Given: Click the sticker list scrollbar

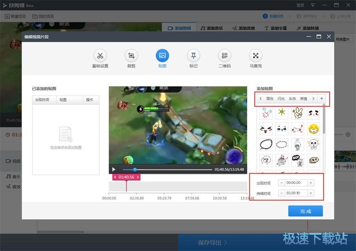Looking at the screenshot, I should 324,119.
